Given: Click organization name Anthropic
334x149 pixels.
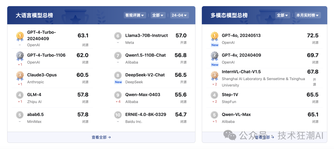Looking at the screenshot, I should click(36, 82).
